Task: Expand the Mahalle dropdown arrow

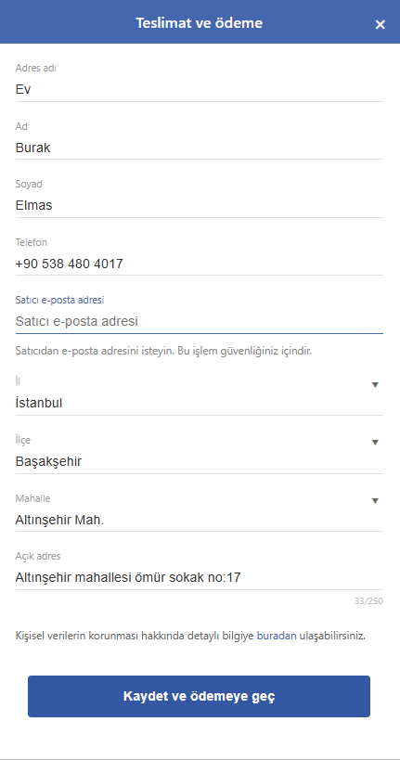Action: (x=375, y=501)
